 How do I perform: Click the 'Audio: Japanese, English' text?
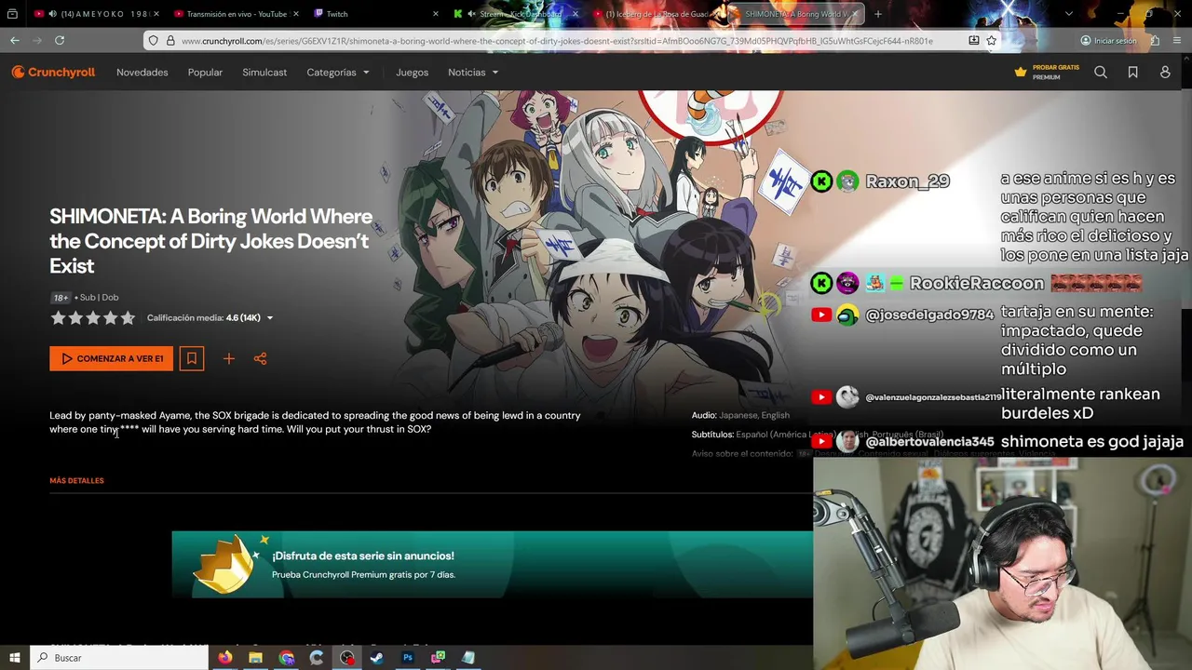coord(740,415)
